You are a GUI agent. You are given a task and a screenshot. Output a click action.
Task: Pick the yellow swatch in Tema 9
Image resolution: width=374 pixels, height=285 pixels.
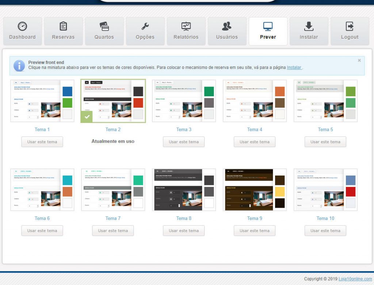(280, 192)
